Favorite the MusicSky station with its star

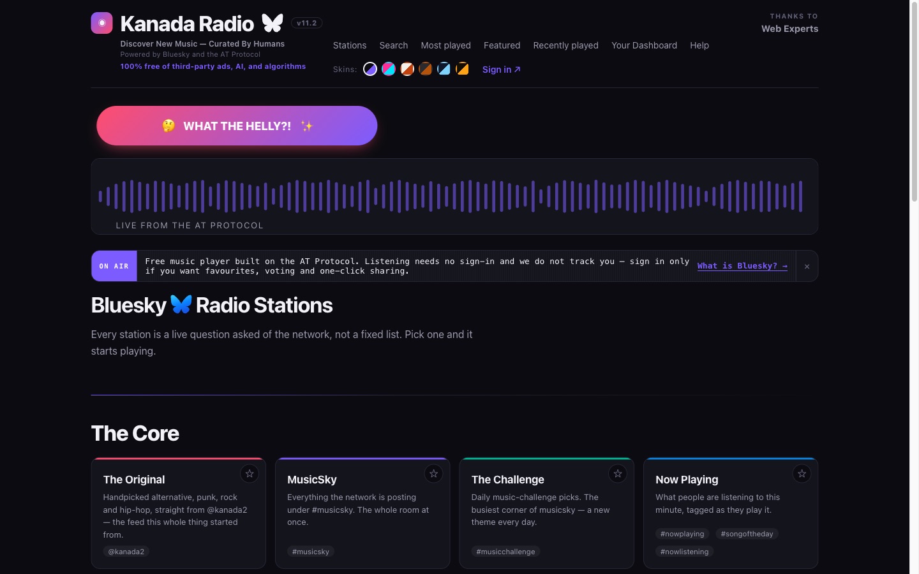tap(433, 474)
